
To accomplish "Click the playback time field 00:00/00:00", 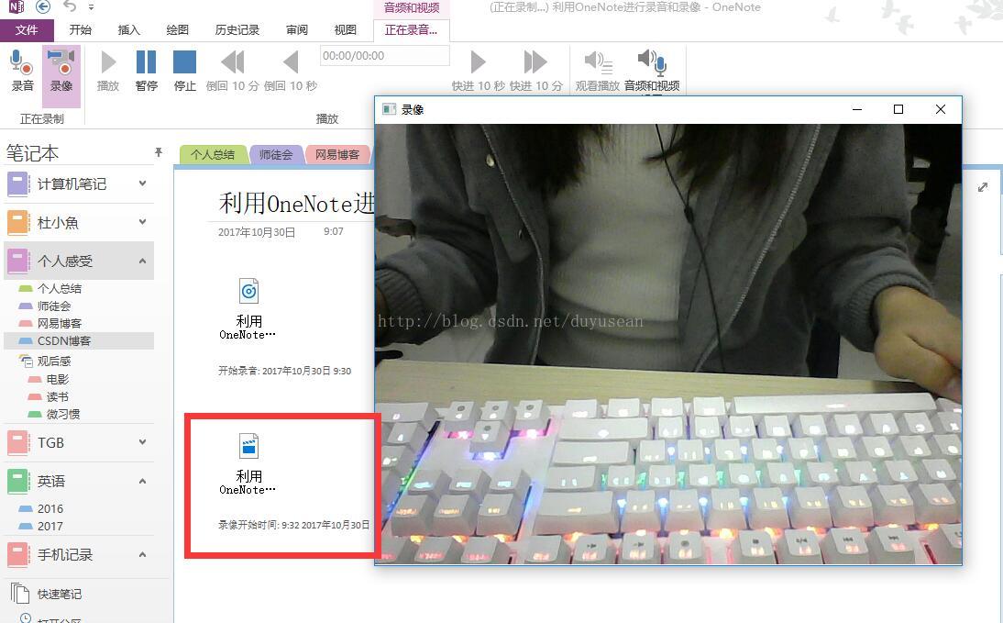I will (384, 56).
